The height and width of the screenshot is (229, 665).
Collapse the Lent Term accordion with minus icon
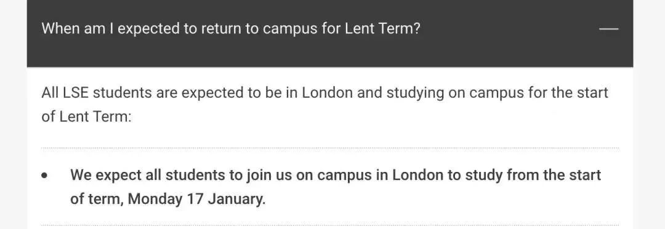(608, 29)
